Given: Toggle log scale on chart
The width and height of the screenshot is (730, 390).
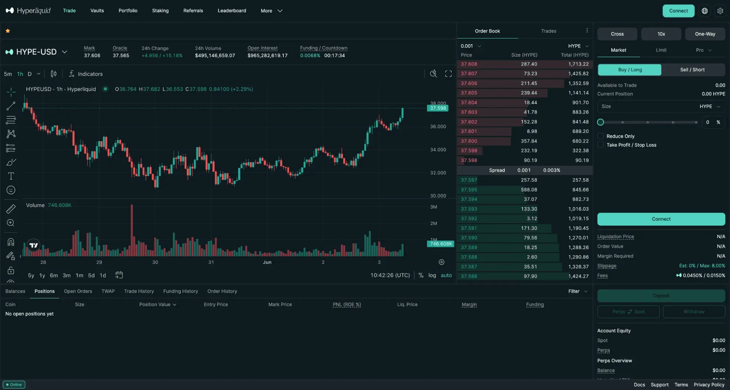Looking at the screenshot, I should [x=432, y=275].
